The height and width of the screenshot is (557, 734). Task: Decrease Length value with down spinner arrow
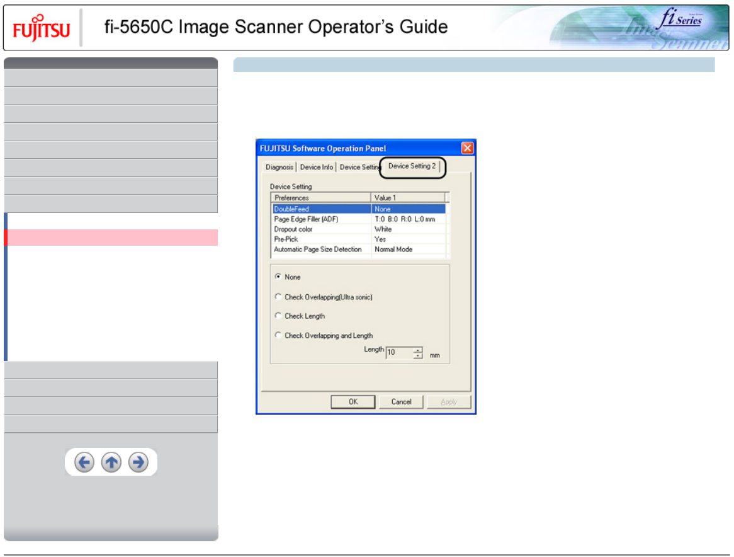tap(418, 355)
